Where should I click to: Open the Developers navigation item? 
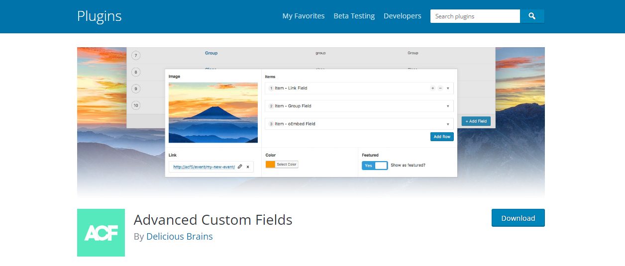403,16
